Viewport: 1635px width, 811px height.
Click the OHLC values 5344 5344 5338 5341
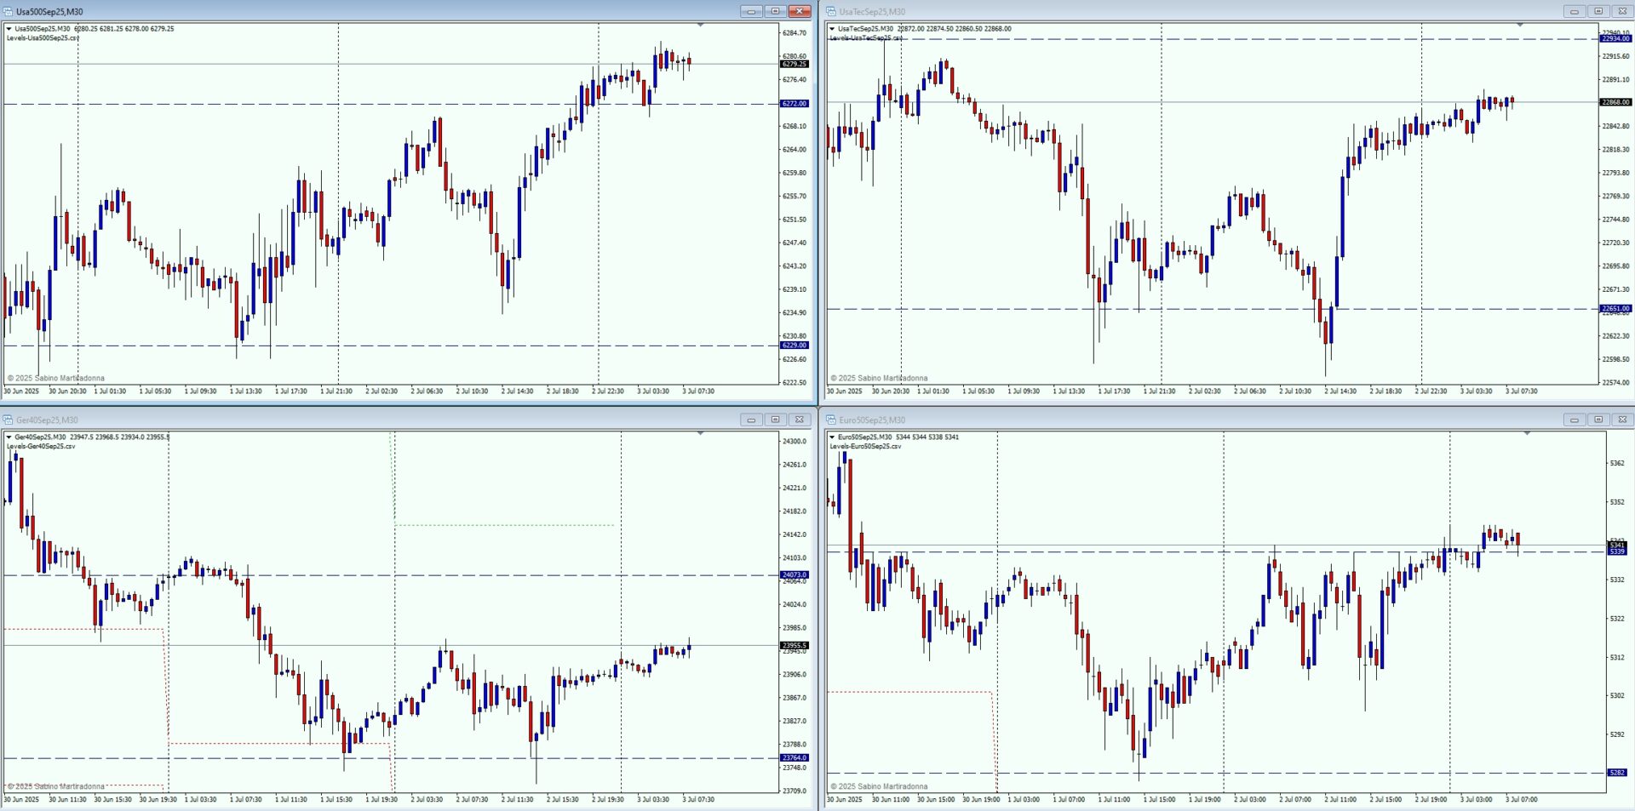pyautogui.click(x=927, y=437)
